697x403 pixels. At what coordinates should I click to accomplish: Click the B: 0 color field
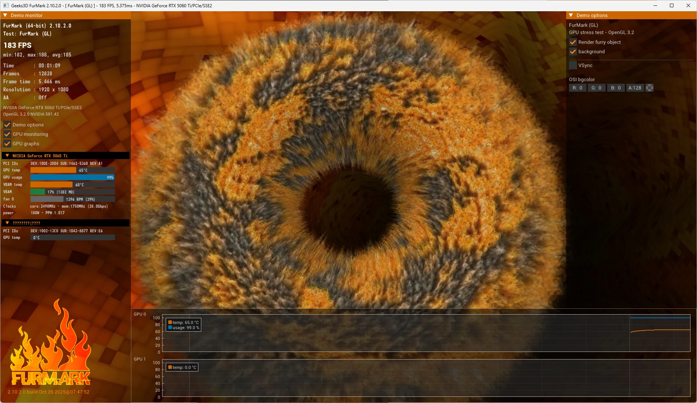pos(616,88)
